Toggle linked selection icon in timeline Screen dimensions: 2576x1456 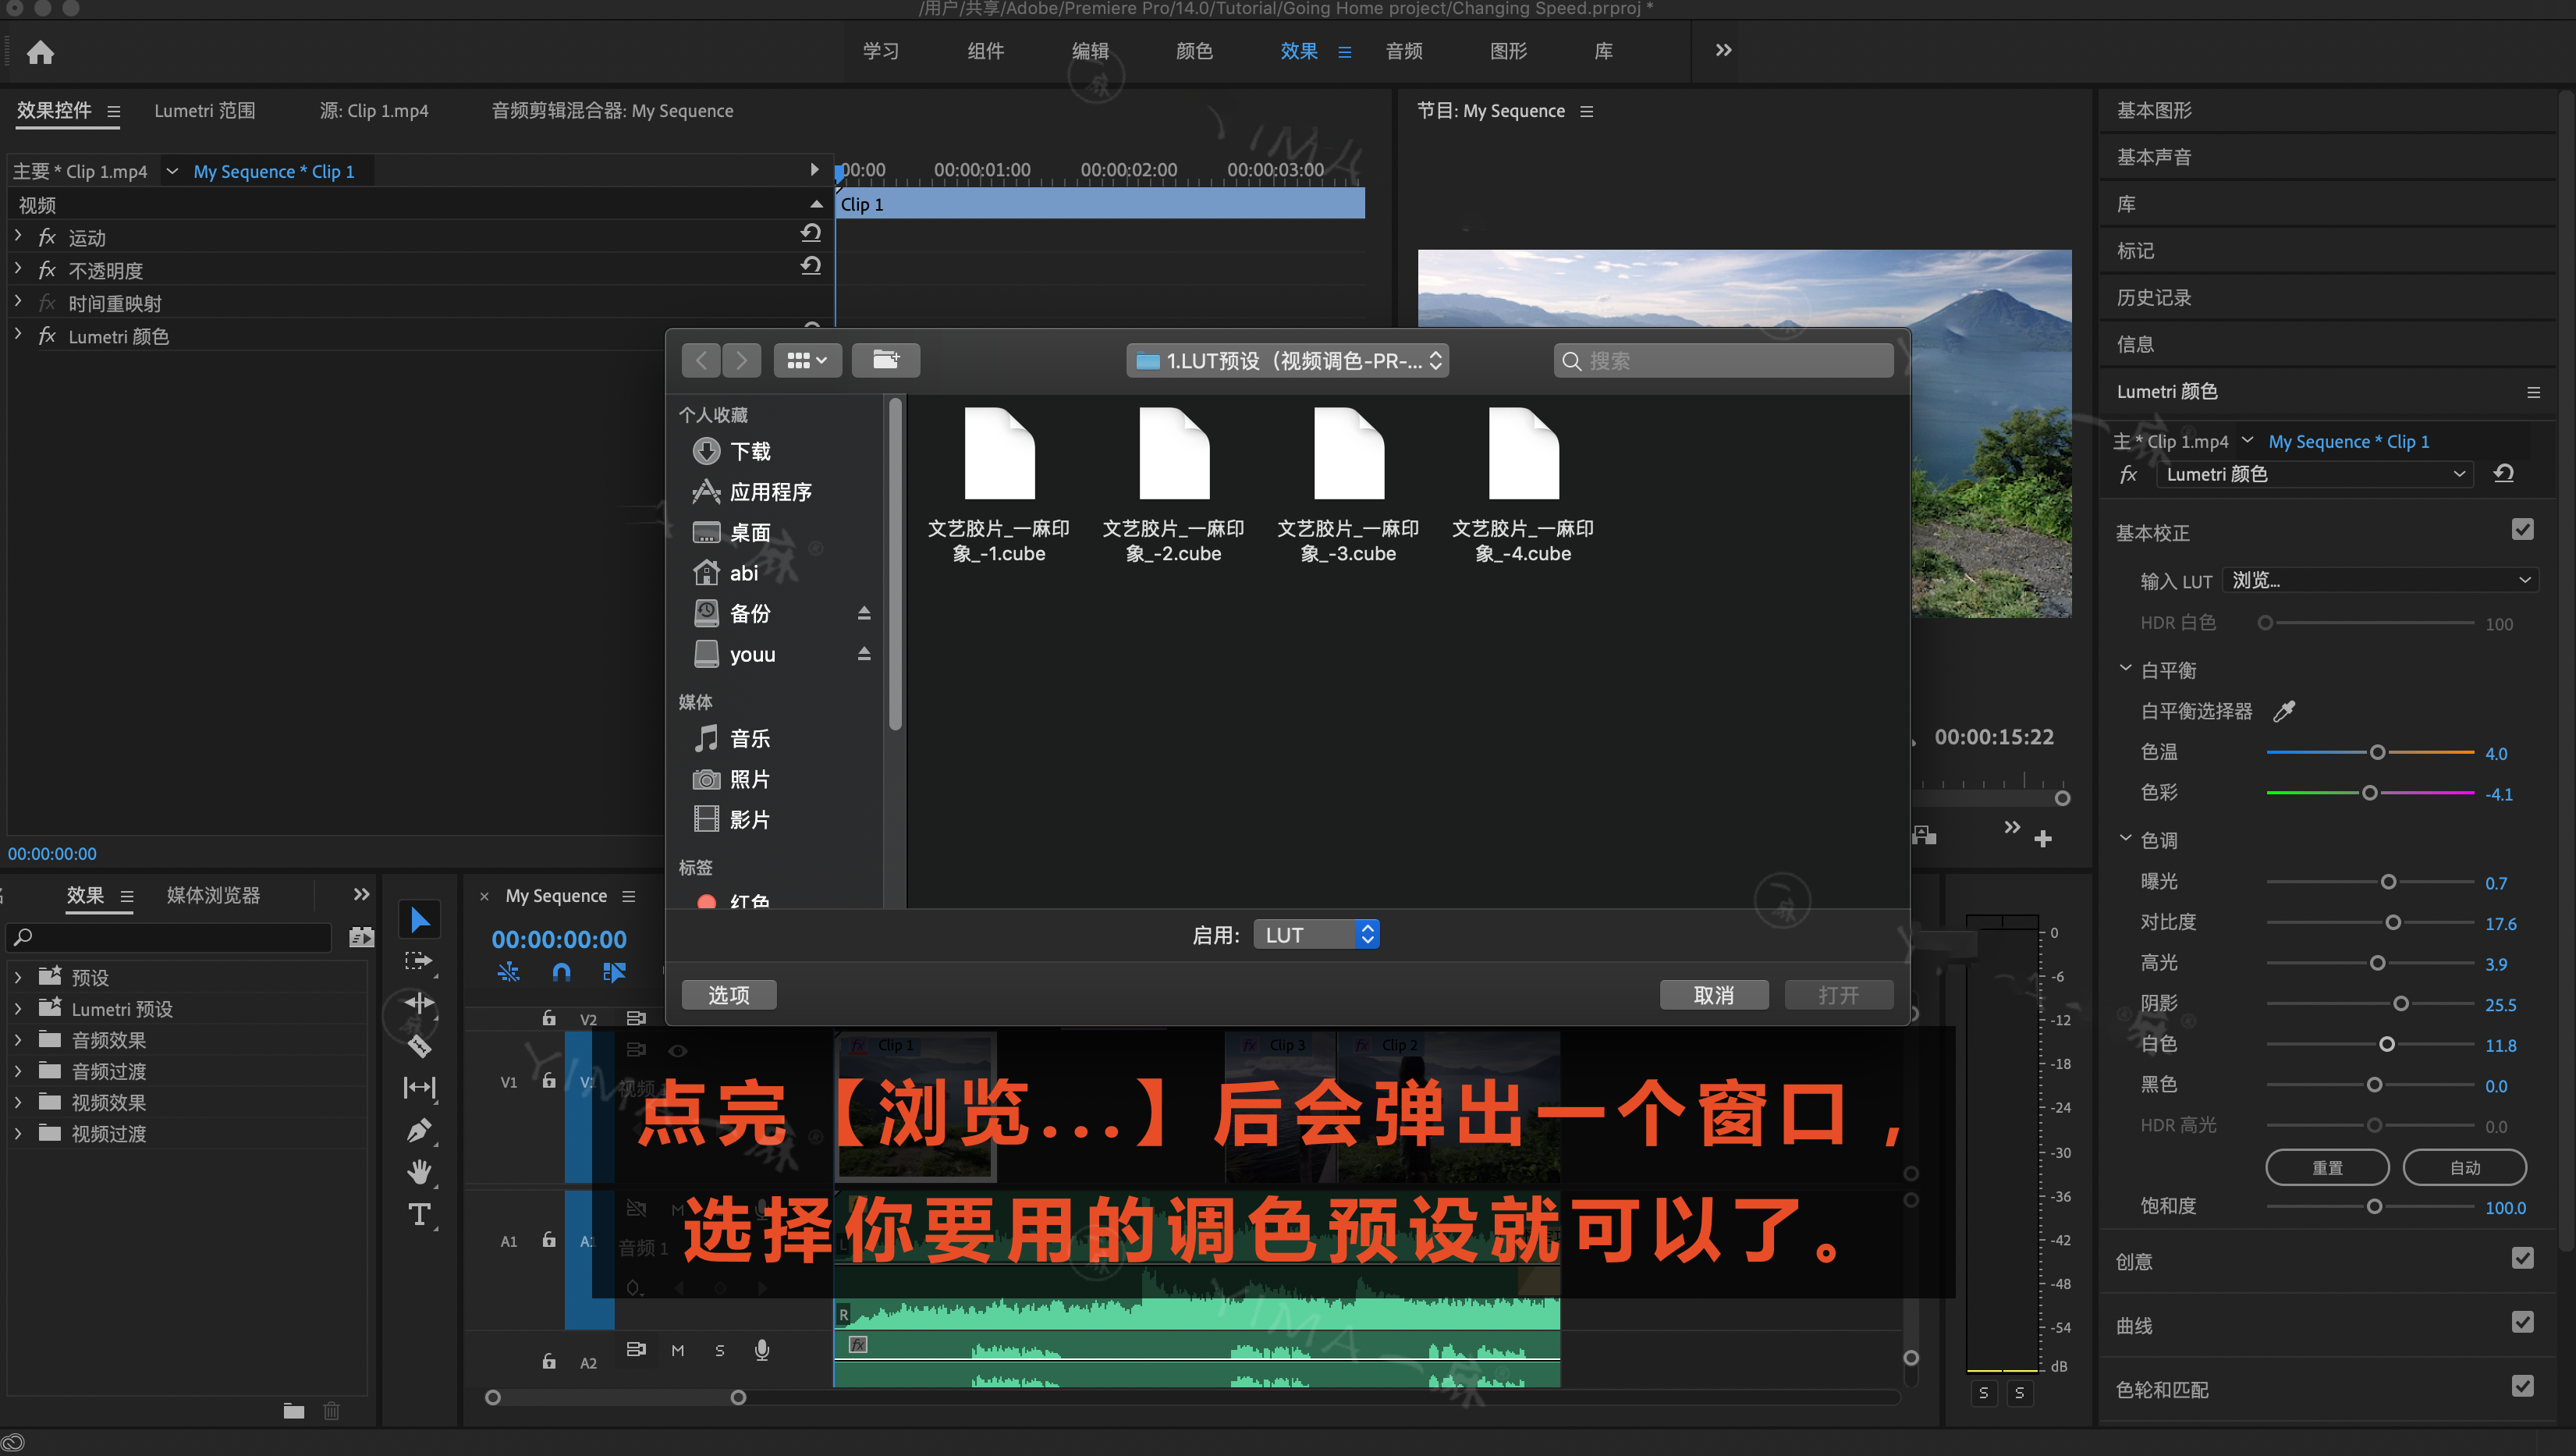(614, 972)
